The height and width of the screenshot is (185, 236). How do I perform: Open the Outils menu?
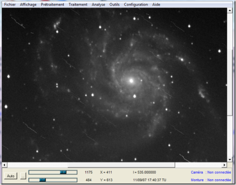[114, 5]
